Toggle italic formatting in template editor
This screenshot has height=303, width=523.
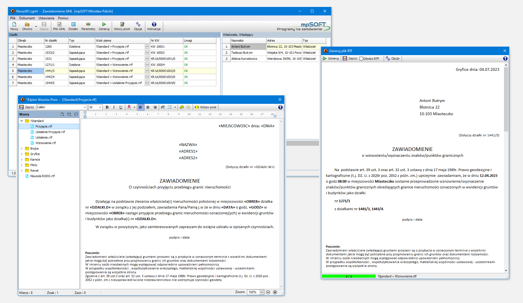[x=114, y=107]
